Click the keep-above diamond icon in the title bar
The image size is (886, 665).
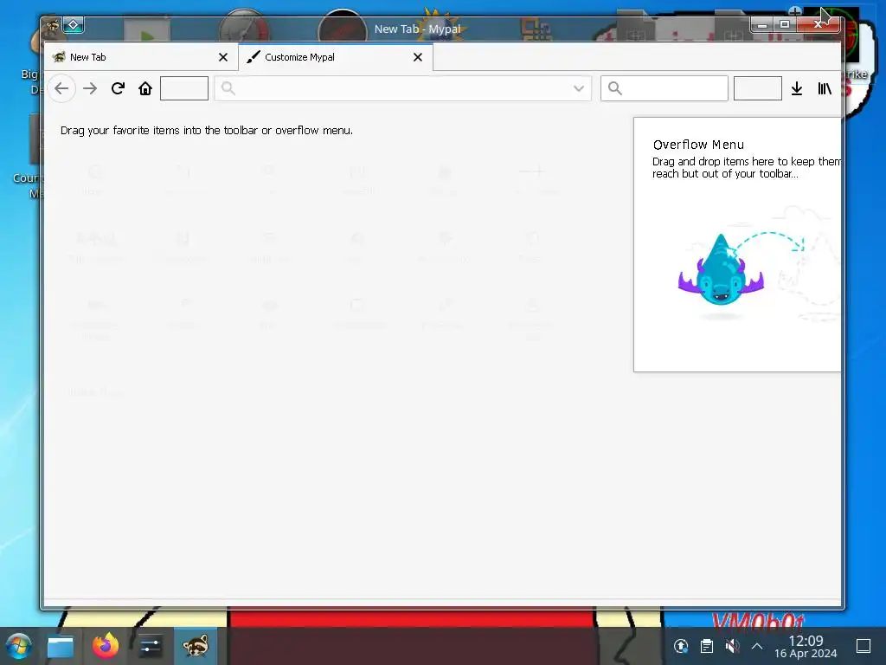coord(74,25)
